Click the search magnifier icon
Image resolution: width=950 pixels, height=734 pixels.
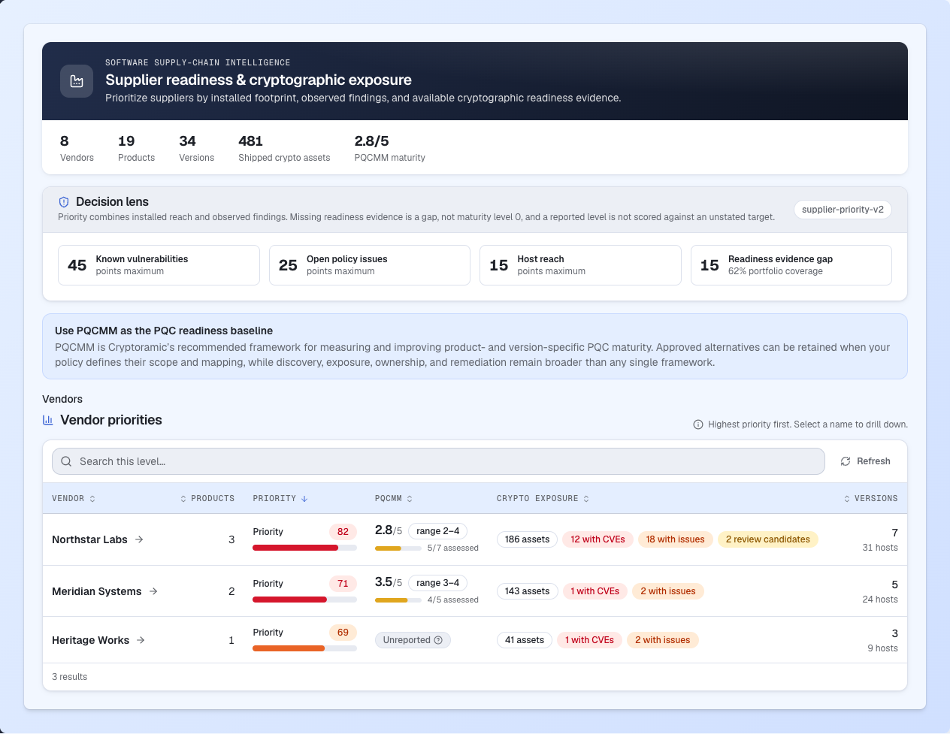pyautogui.click(x=66, y=461)
